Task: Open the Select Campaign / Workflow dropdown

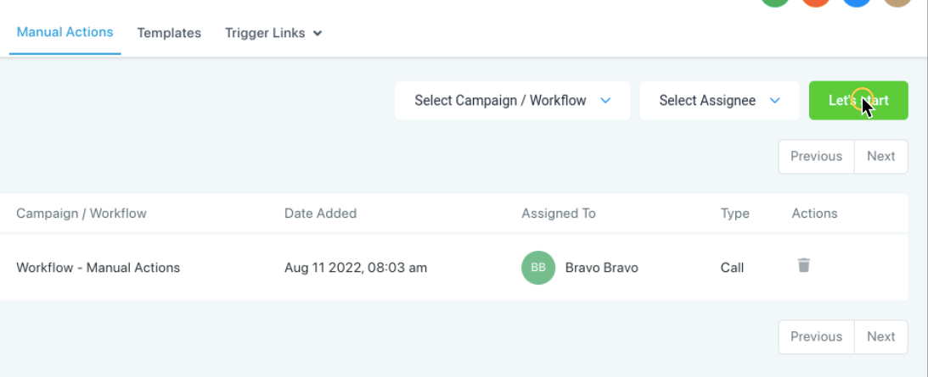Action: point(513,101)
